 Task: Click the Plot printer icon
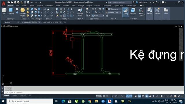tap(28, 2)
